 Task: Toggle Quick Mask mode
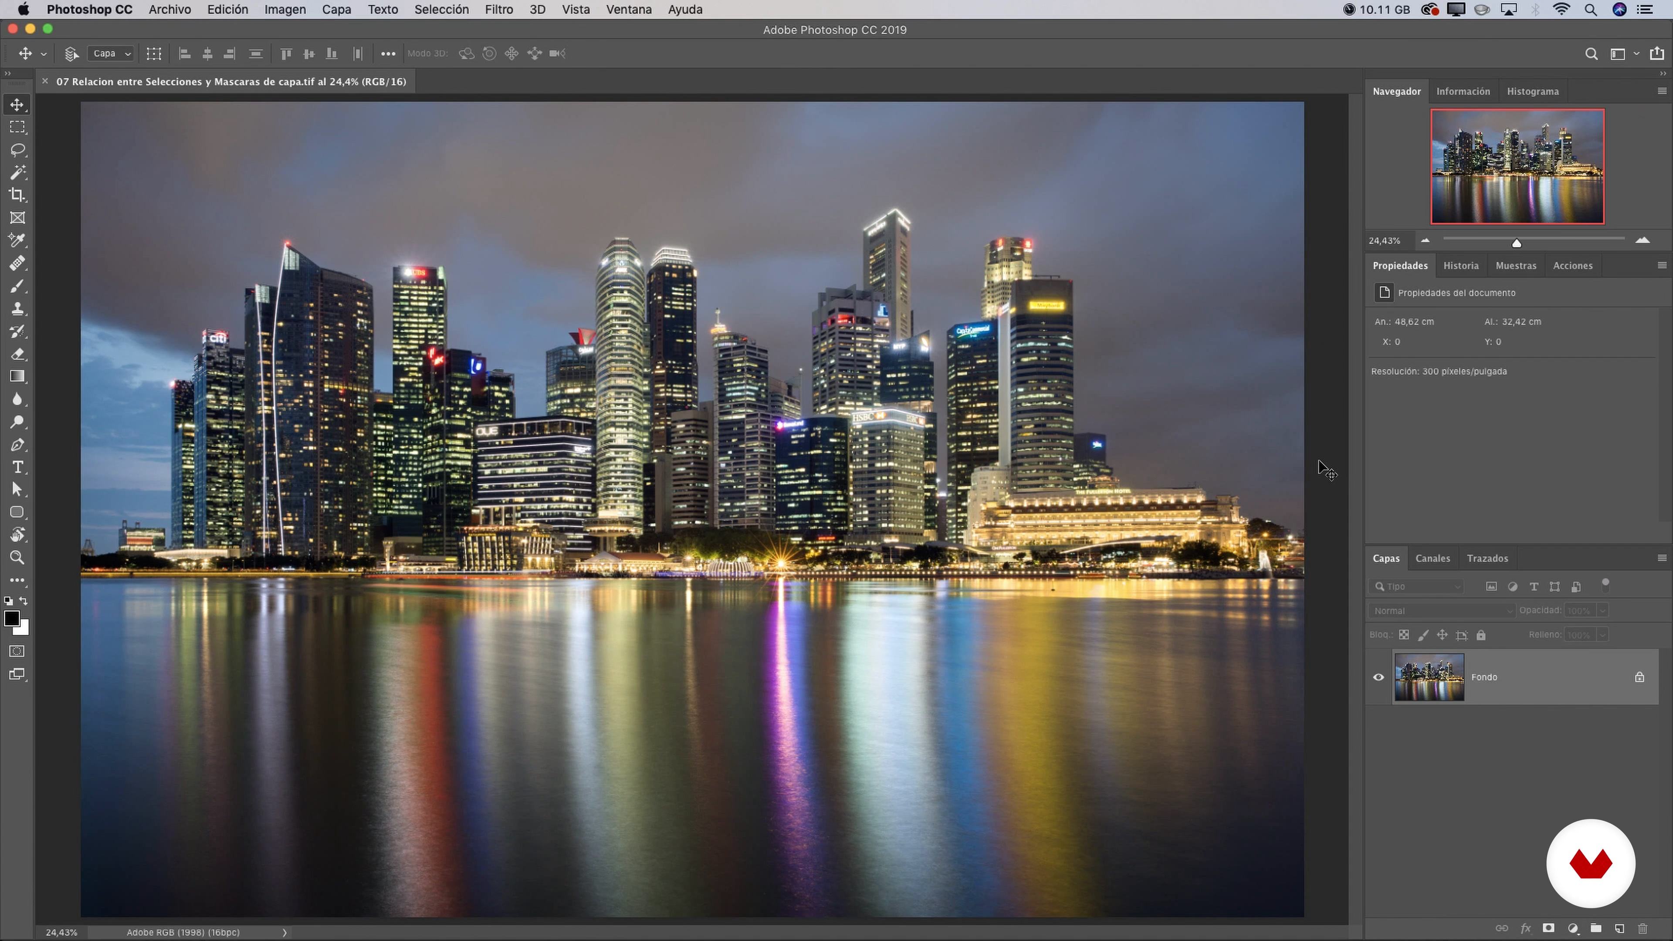17,651
